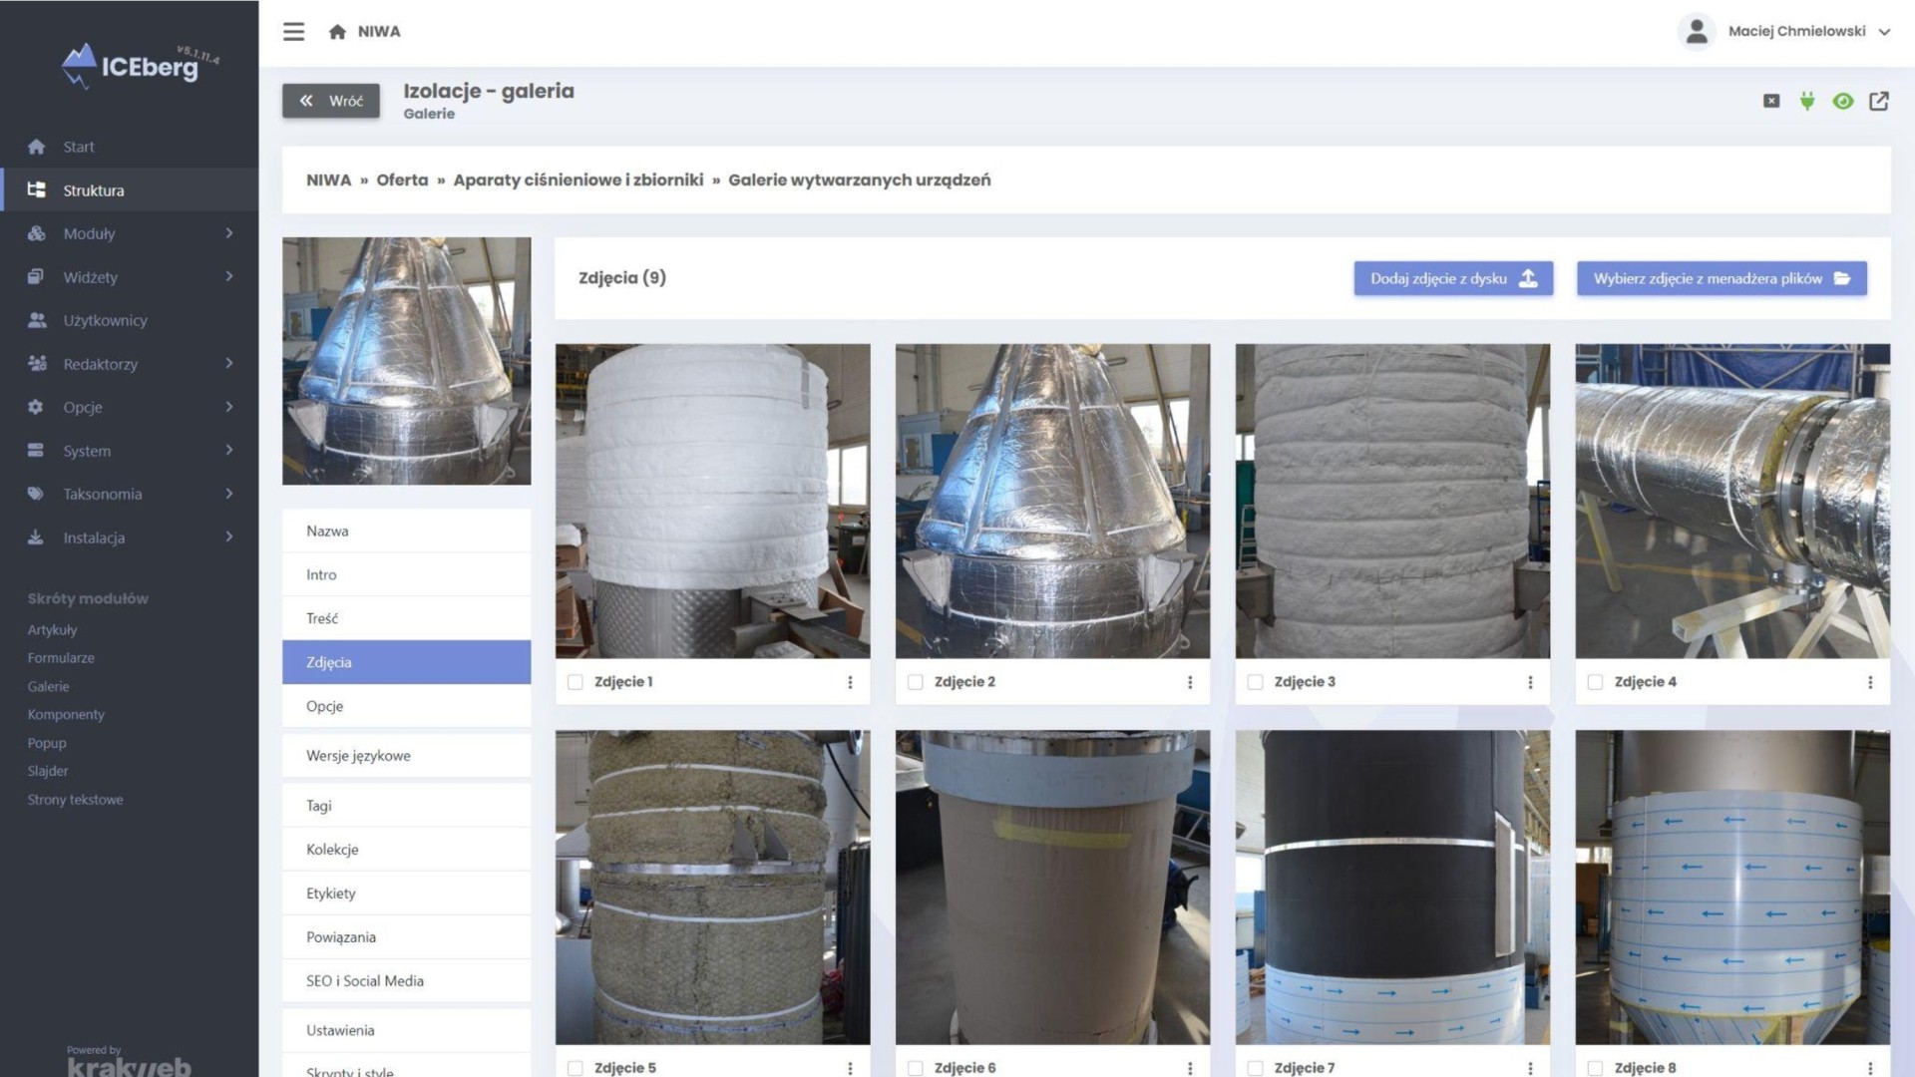This screenshot has height=1077, width=1915.
Task: Open the Zdjęcie 6 thumbnail image
Action: [1052, 887]
